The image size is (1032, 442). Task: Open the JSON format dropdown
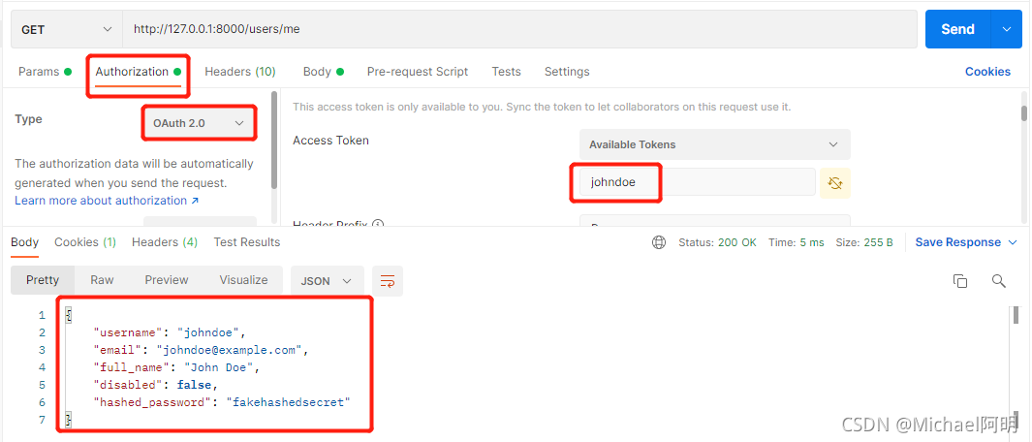(x=328, y=281)
